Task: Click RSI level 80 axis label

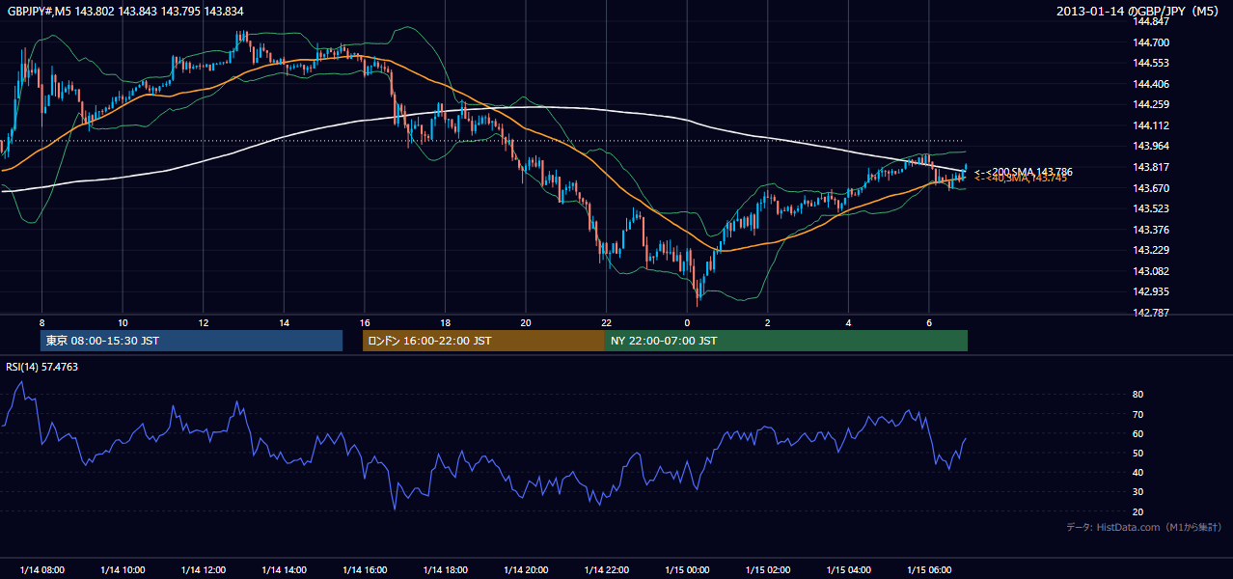Action: 1138,395
